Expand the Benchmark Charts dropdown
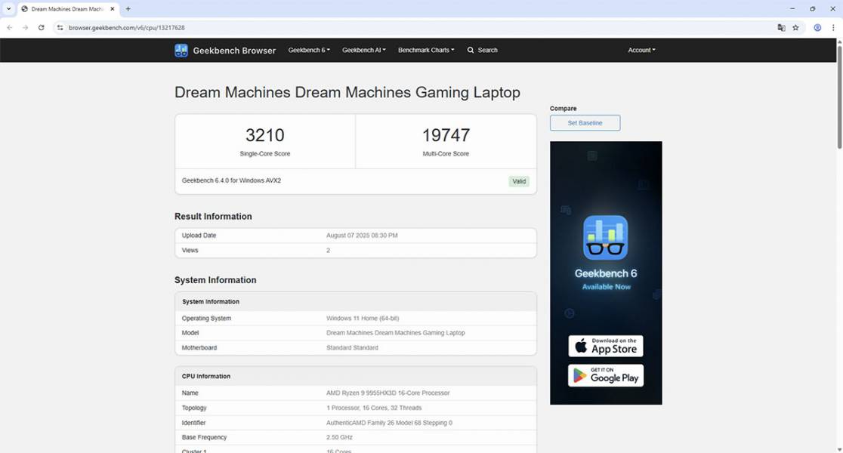 pyautogui.click(x=425, y=50)
